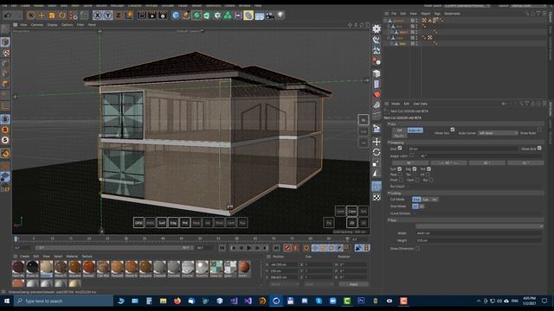The image size is (554, 311).
Task: Click the Apply button in coordinates panel
Action: tap(353, 284)
